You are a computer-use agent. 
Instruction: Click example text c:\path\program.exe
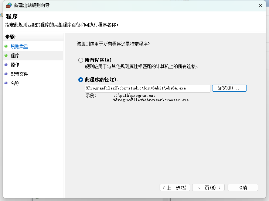[134, 96]
